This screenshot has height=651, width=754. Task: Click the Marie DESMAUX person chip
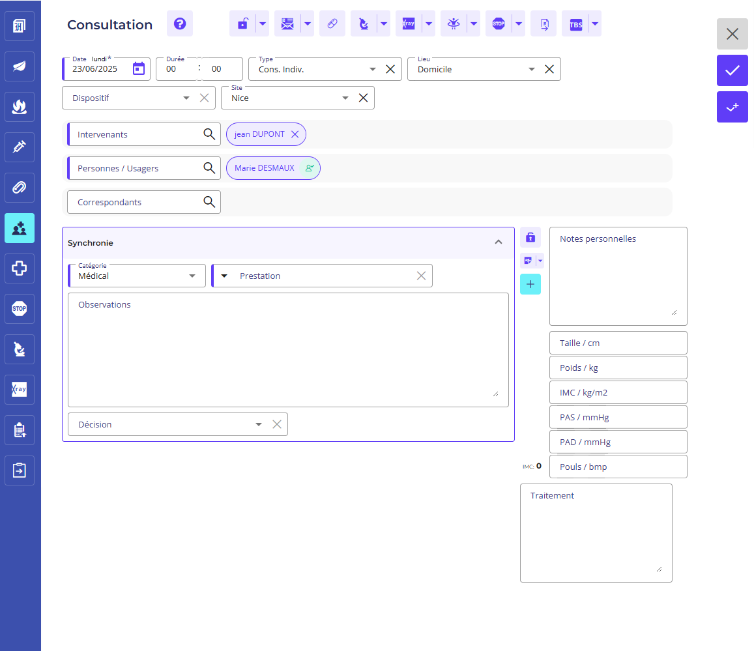click(265, 168)
